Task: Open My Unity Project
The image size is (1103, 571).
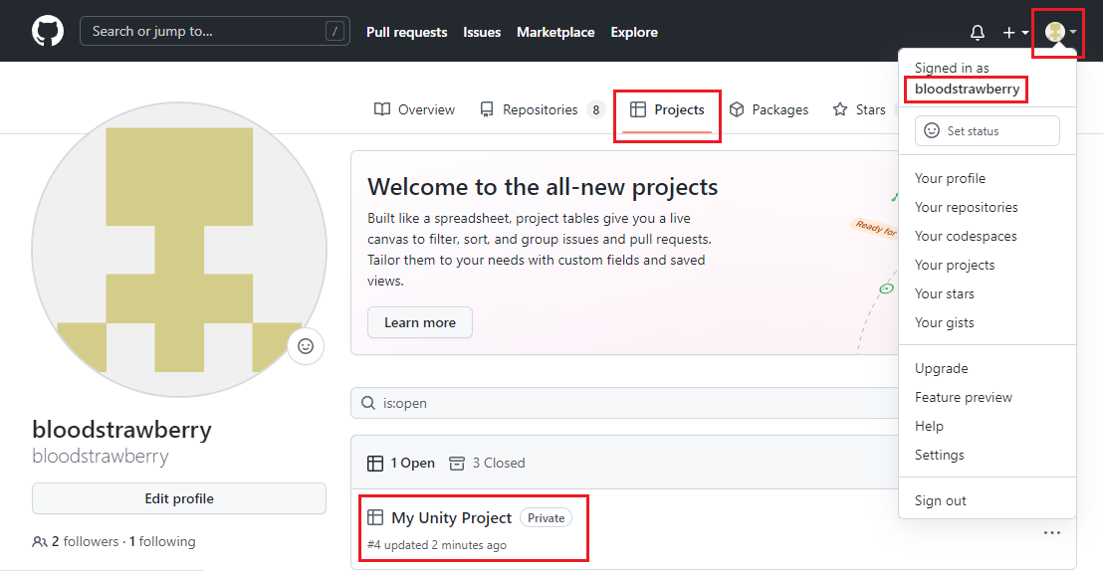Action: [x=452, y=518]
